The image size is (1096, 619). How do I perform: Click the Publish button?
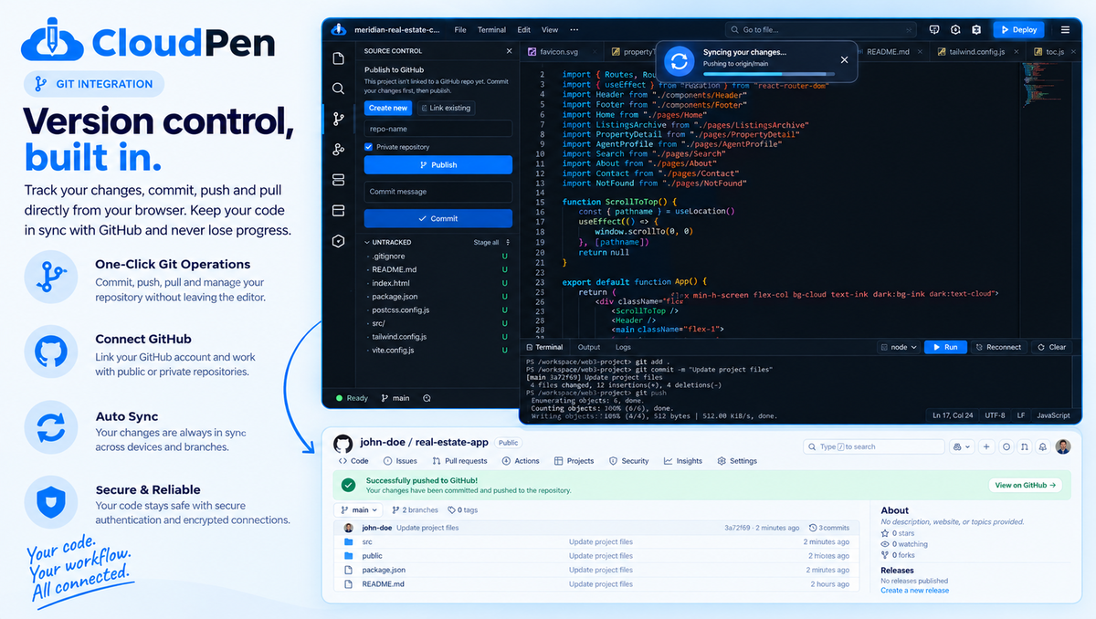[x=438, y=165]
